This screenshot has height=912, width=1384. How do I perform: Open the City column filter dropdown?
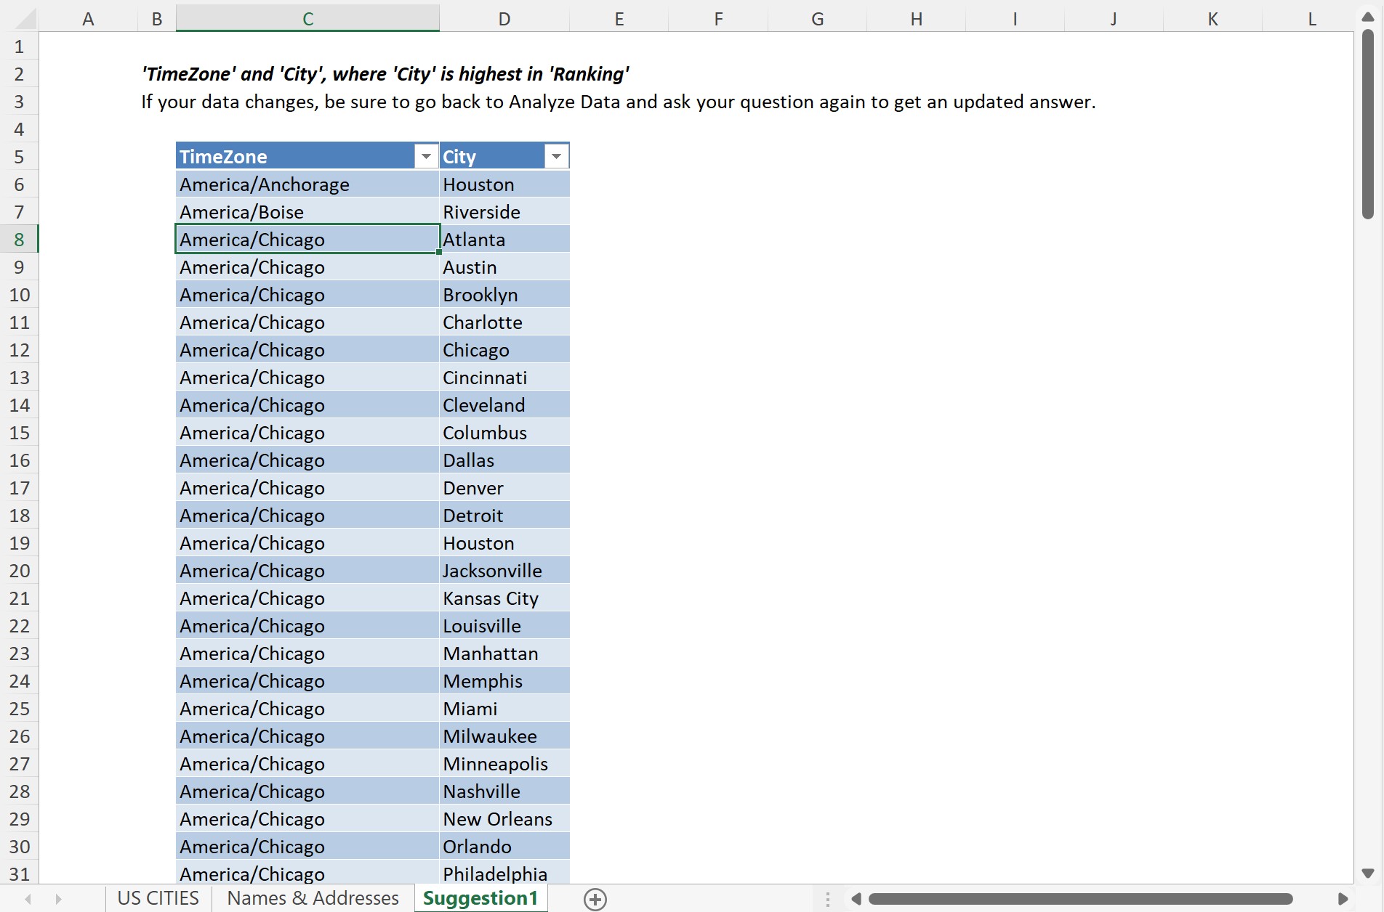click(x=556, y=155)
